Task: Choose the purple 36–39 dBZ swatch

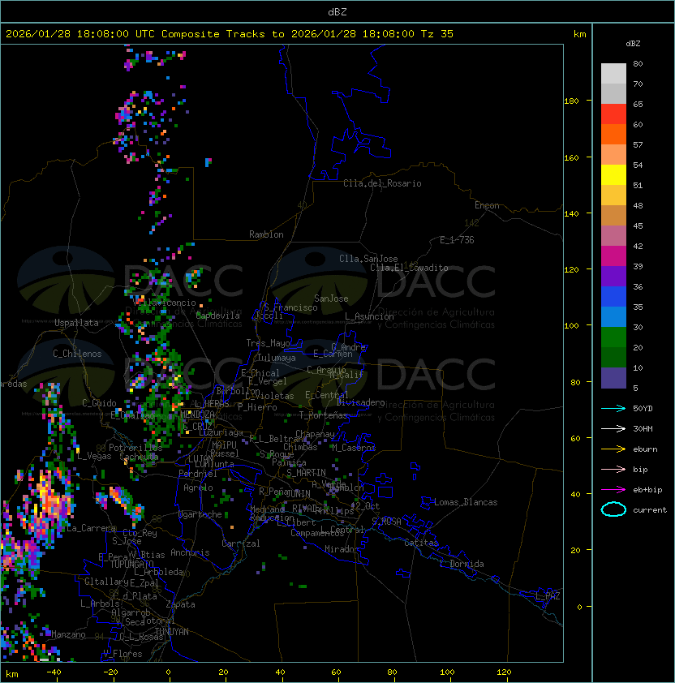Action: pos(613,277)
